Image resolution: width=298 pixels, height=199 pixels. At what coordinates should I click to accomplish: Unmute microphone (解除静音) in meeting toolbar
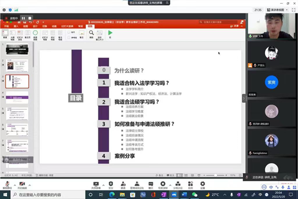click(x=7, y=185)
